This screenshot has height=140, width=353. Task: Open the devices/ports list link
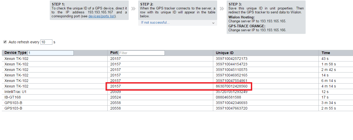[102, 16]
